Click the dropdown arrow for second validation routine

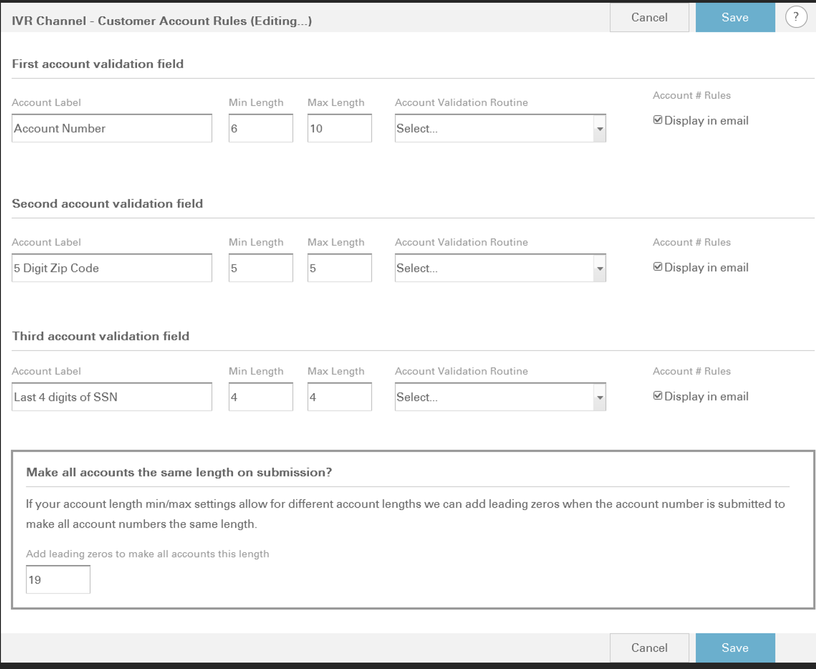[x=600, y=268]
